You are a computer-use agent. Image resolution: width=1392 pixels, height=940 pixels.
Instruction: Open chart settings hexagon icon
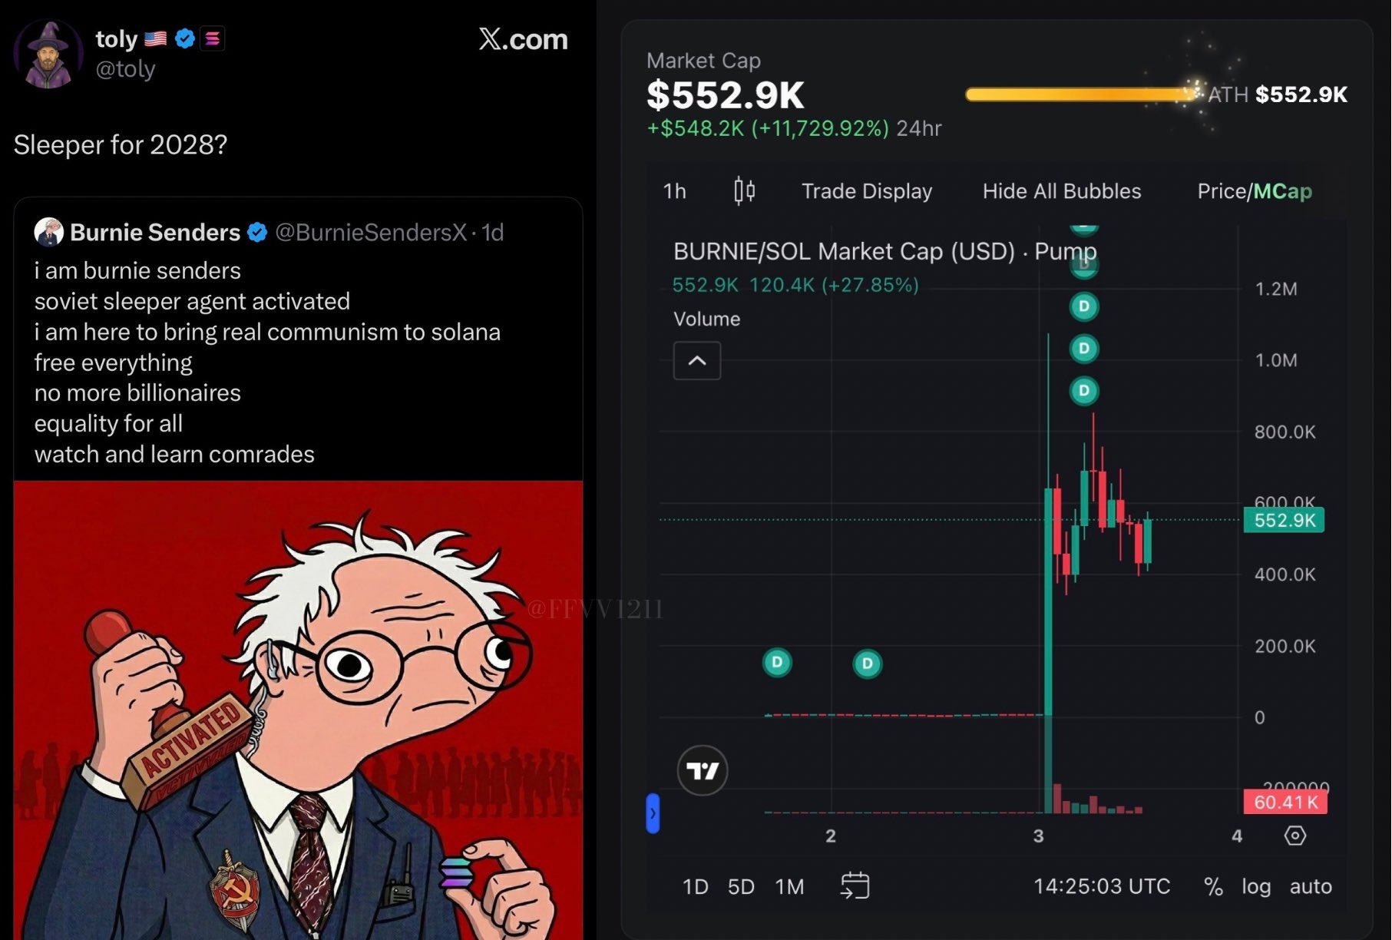click(x=1294, y=836)
